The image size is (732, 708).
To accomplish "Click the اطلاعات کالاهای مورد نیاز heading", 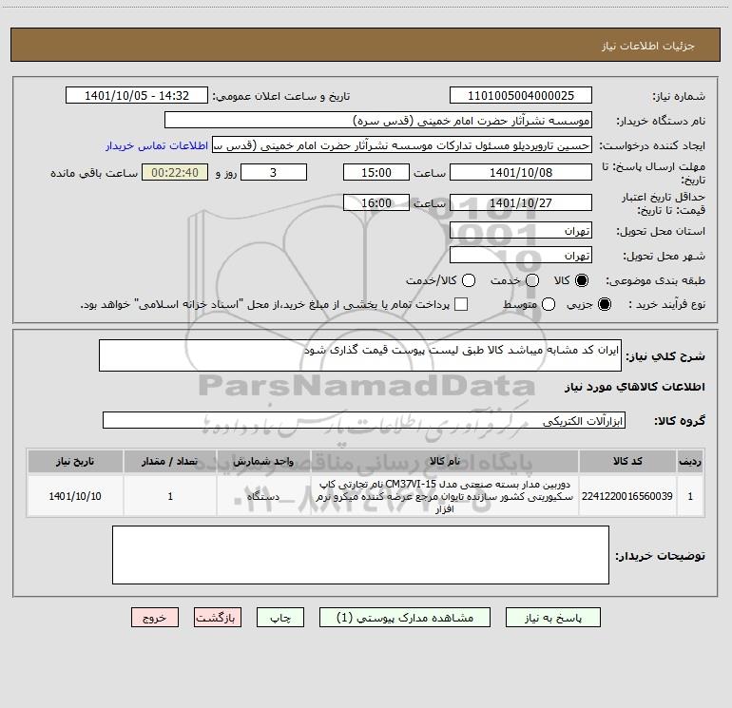I will pos(635,387).
